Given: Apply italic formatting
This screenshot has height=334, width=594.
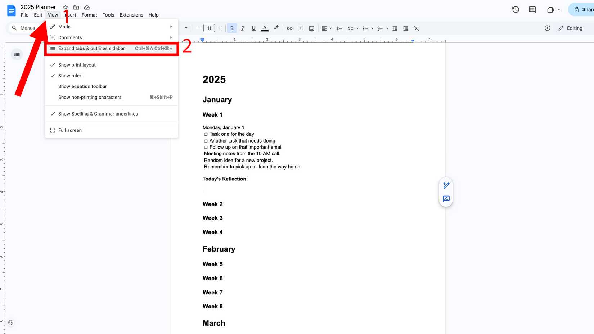Looking at the screenshot, I should [243, 28].
